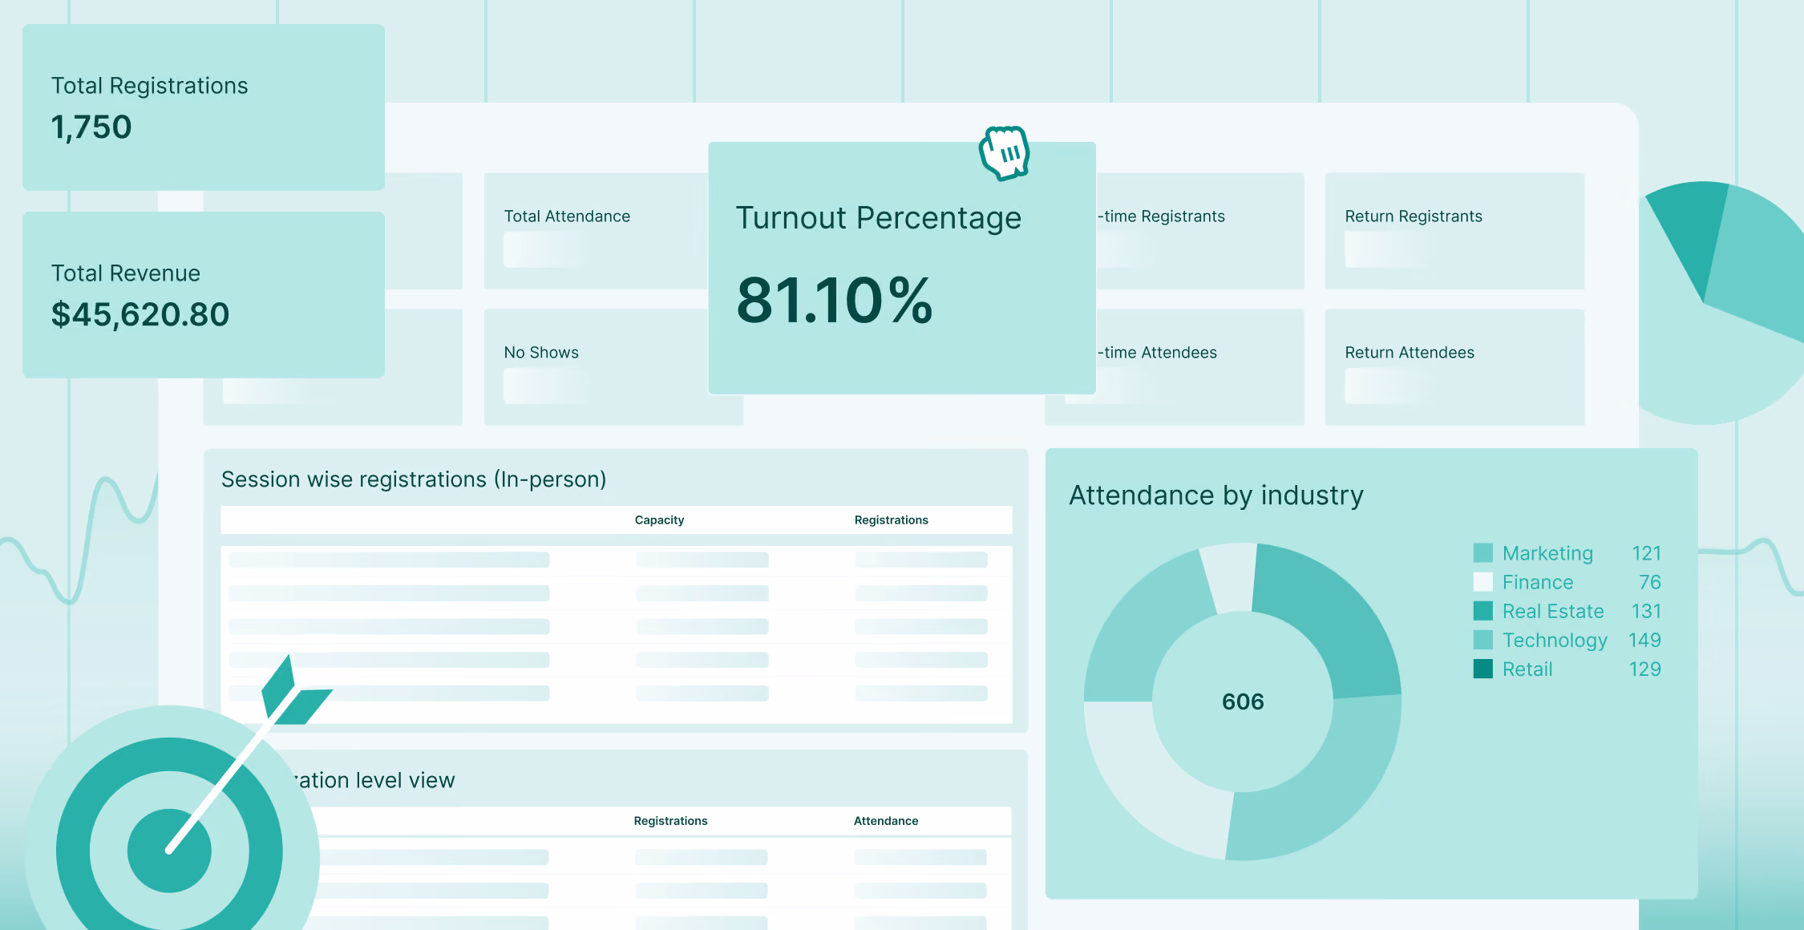Select the 606 total in donut center
The image size is (1804, 930).
coord(1243,702)
